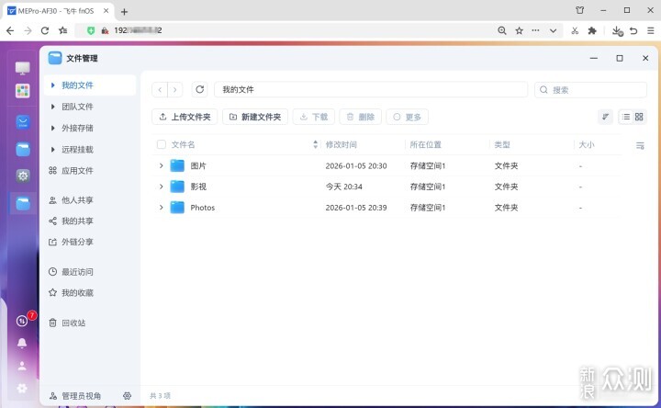661x408 pixels.
Task: Open the colorful app grid launcher icon
Action: click(x=22, y=91)
